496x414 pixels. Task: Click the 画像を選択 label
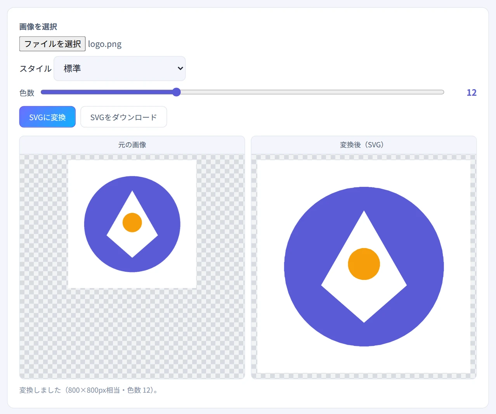click(x=38, y=27)
